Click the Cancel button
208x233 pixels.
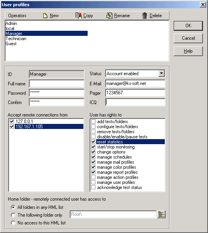point(188,38)
